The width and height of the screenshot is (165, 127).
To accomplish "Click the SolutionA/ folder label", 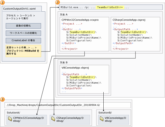I will [x=13, y=113].
